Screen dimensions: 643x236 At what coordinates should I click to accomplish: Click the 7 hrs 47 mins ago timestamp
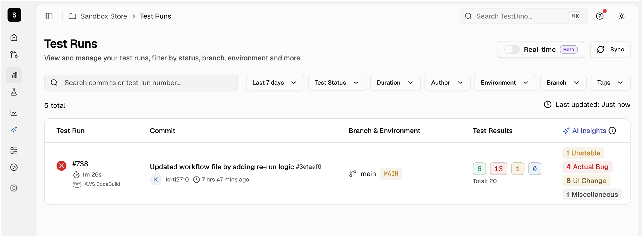pos(225,180)
